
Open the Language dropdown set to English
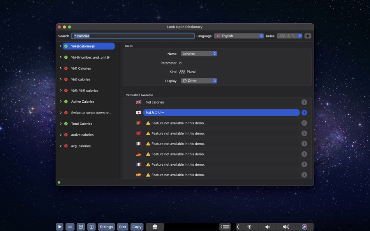[x=239, y=36]
